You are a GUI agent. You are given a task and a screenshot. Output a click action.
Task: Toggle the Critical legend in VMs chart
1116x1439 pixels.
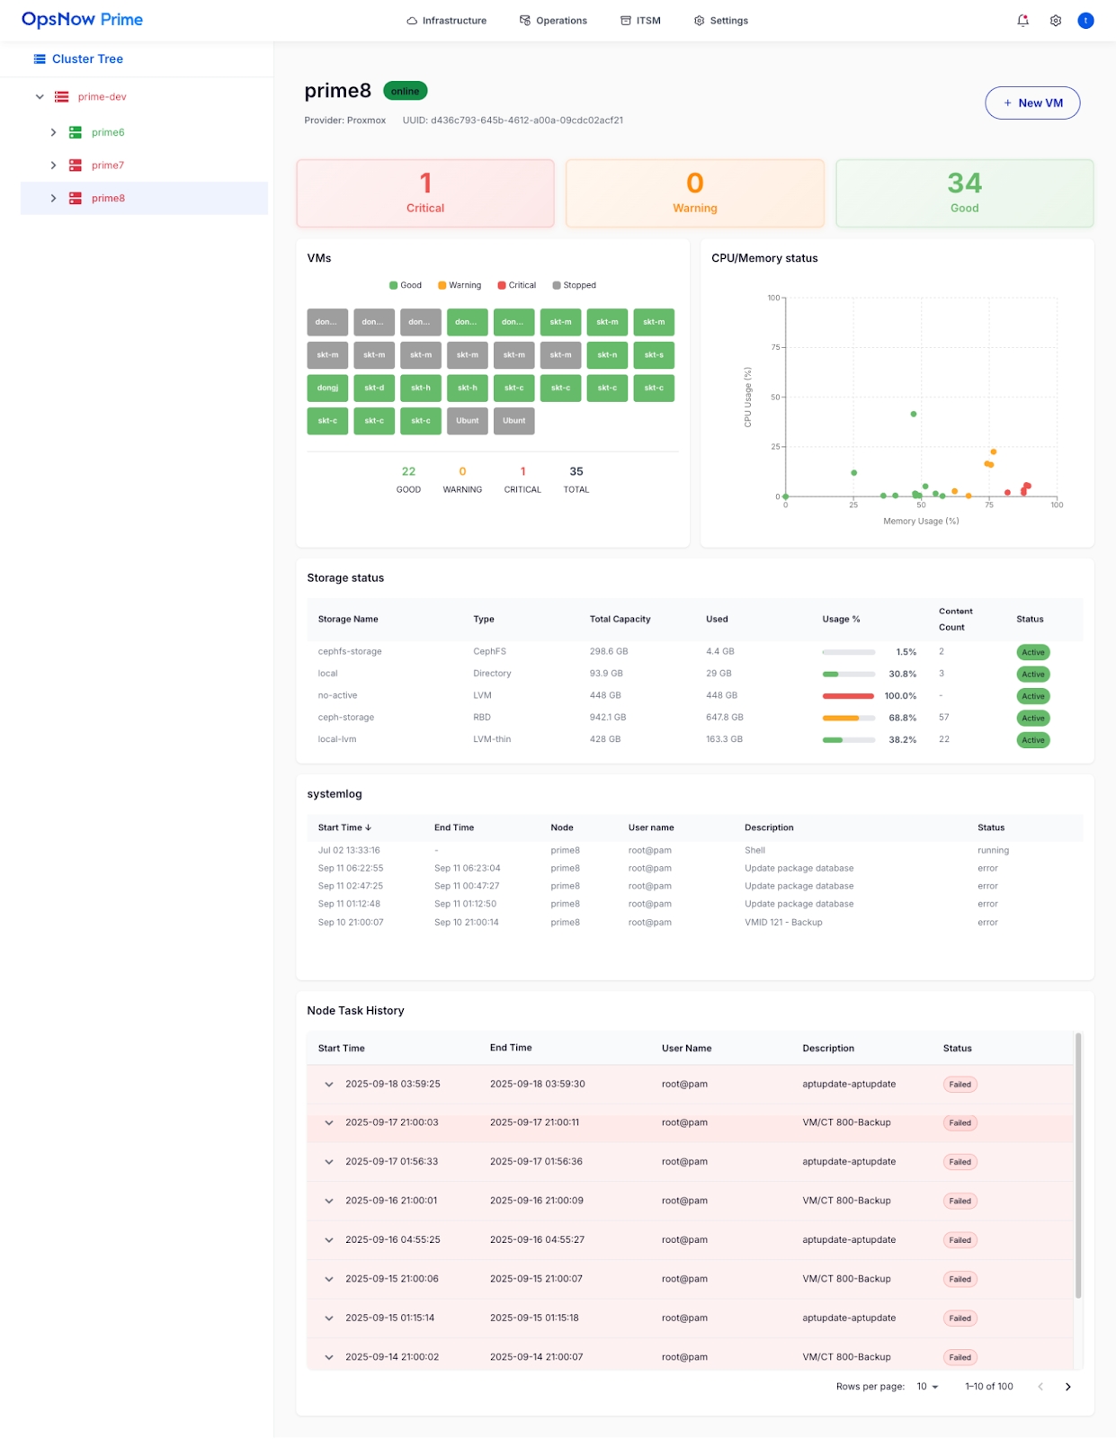(x=517, y=285)
